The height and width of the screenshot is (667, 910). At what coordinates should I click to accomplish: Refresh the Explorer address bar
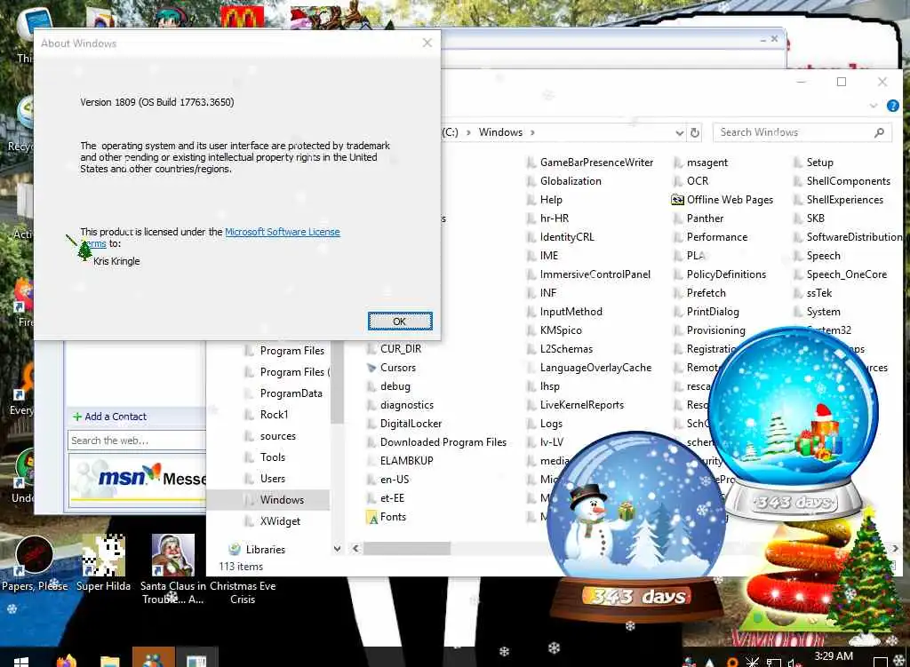[x=695, y=132]
